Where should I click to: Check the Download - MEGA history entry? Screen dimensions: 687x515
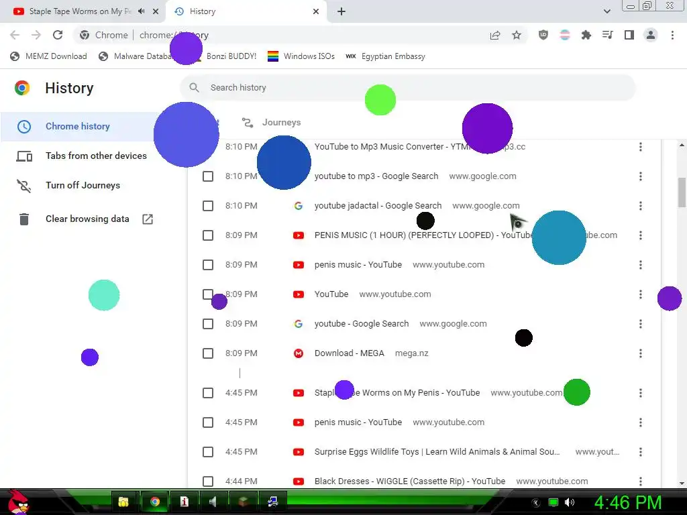click(x=208, y=353)
